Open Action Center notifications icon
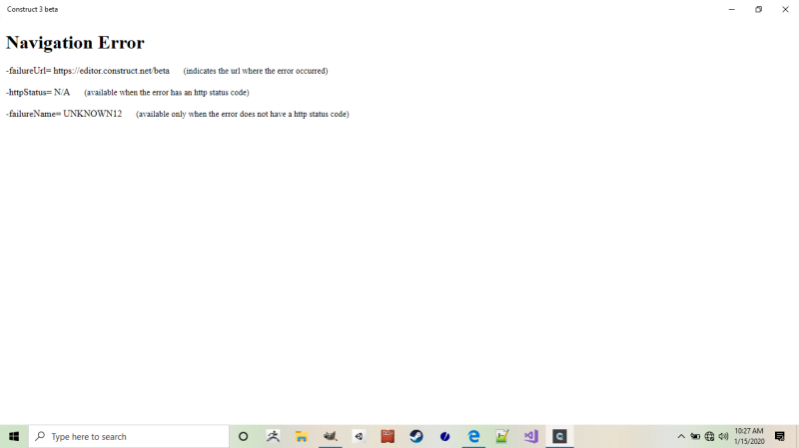799x448 pixels. coord(780,436)
